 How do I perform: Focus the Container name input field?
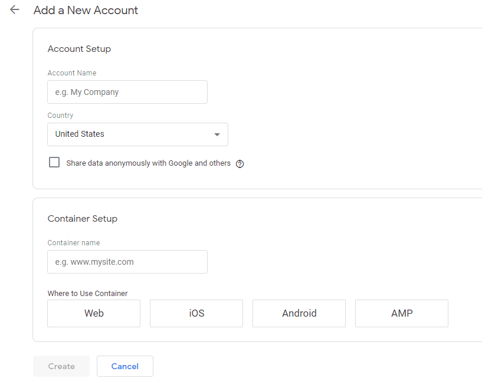click(x=127, y=262)
